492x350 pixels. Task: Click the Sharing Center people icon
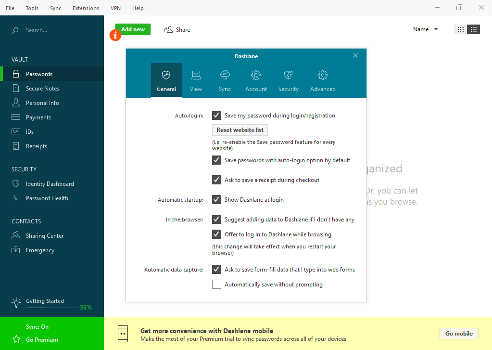coord(16,235)
